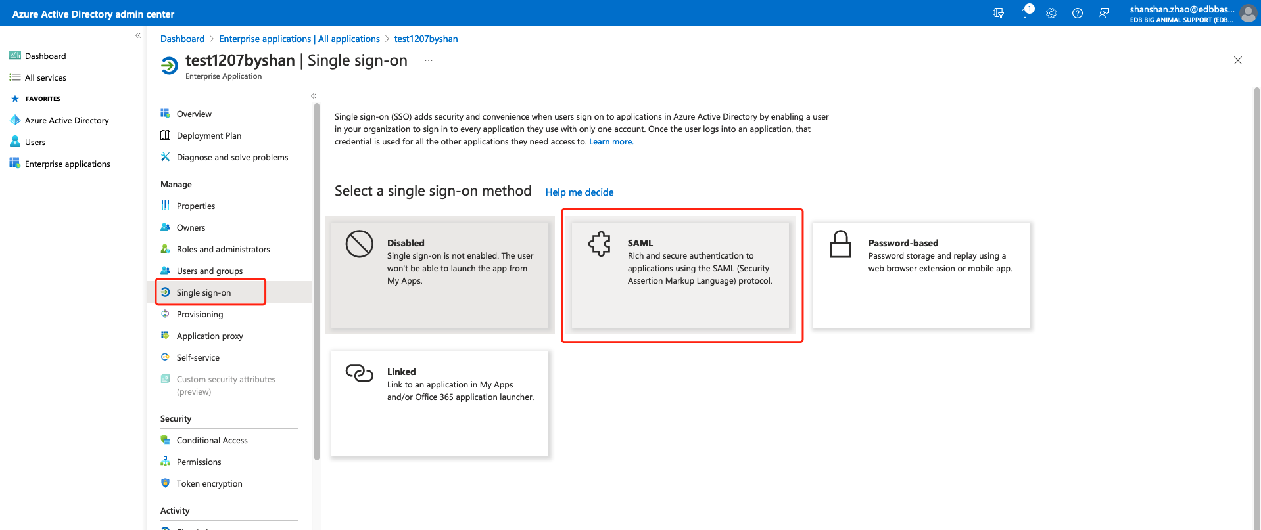
Task: Click the Disabled prohibition icon
Action: pyautogui.click(x=360, y=244)
